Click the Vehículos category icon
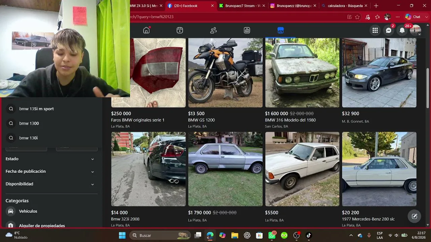The image size is (431, 242). (11, 211)
